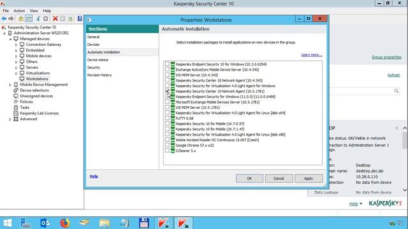This screenshot has height=229, width=408.
Task: Open the Group properties link
Action: tap(386, 57)
